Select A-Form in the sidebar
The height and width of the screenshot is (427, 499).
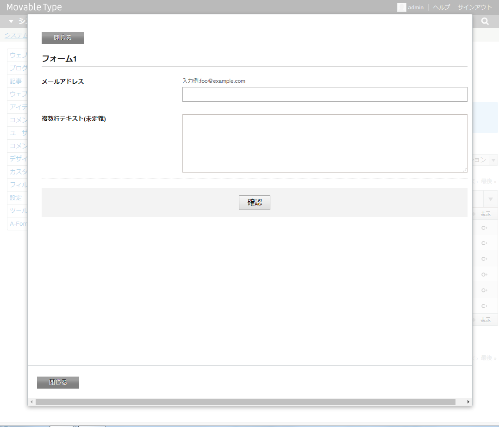click(x=19, y=223)
